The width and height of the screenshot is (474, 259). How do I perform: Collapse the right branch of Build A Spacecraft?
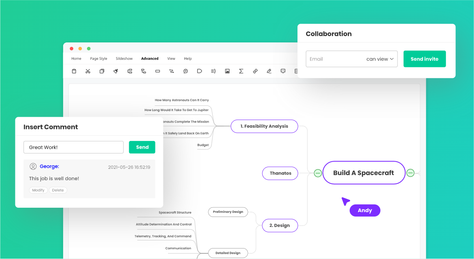[410, 173]
